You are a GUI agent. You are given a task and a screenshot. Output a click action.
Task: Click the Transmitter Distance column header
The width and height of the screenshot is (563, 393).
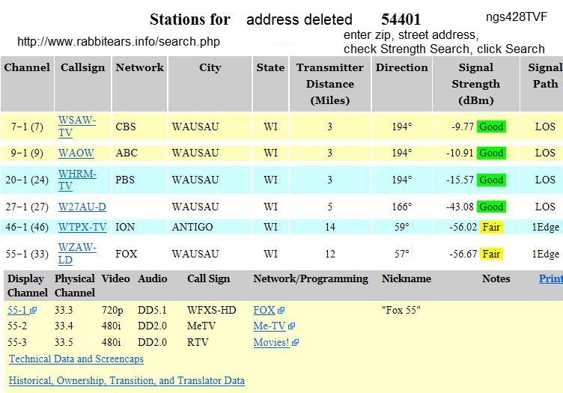[330, 83]
